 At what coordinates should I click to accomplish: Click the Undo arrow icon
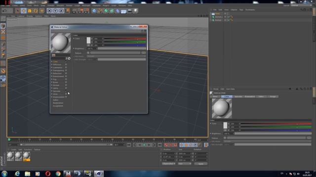[4, 11]
